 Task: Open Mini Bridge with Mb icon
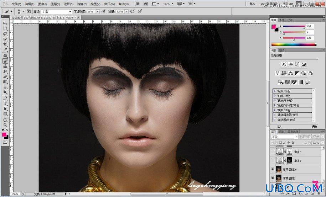(x=145, y=4)
